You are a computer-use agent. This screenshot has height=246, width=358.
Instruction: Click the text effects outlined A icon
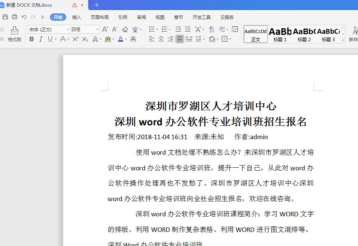95,39
